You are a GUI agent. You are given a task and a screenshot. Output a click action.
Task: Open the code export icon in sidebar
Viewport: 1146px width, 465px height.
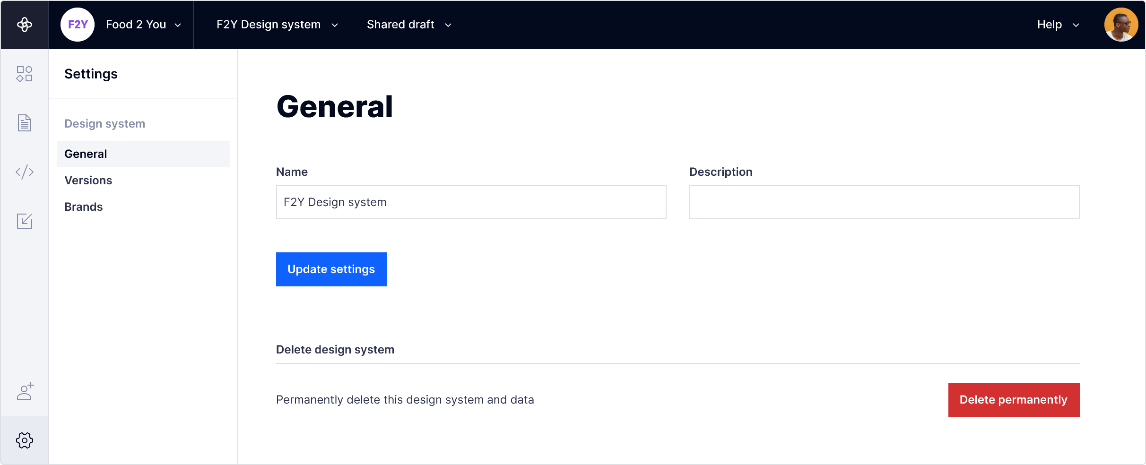tap(24, 172)
